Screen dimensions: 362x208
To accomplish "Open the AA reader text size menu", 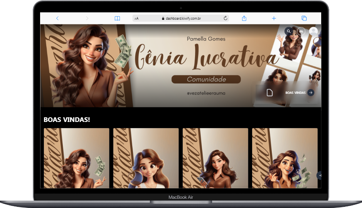I will (136, 19).
